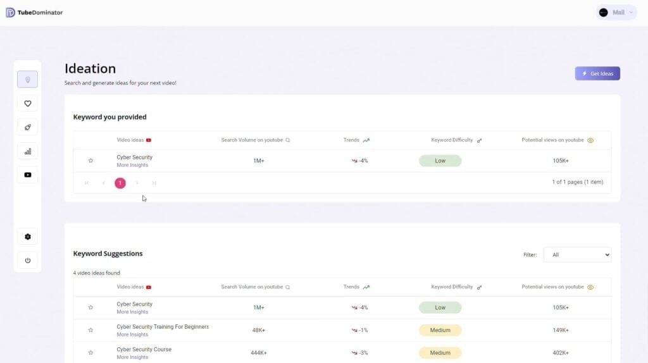Screen dimensions: 648x363
Task: Open the Ideation lightbulb sidebar icon
Action: click(27, 80)
